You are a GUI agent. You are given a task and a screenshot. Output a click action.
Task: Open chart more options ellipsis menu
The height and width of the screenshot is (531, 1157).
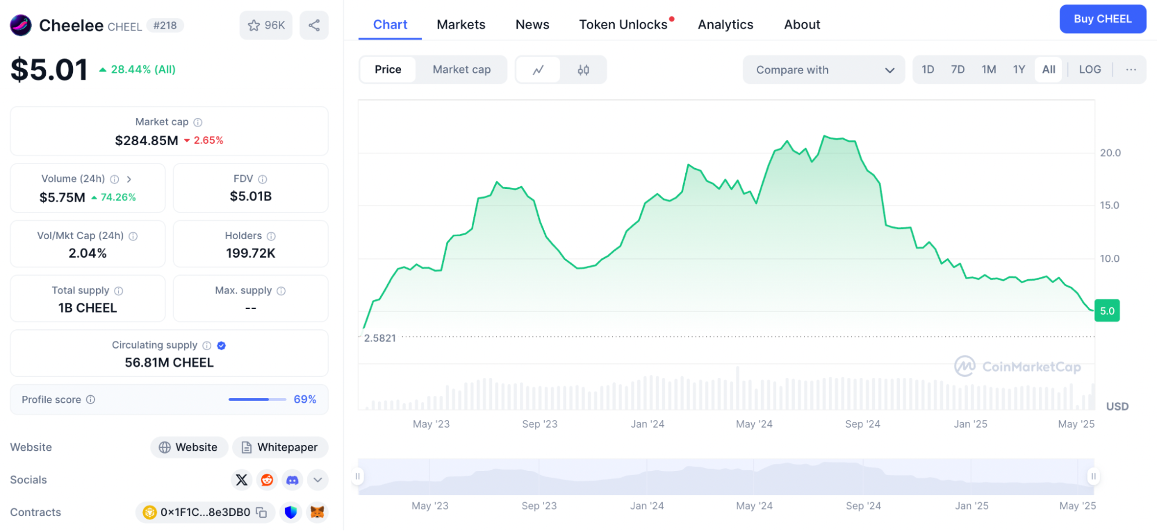click(x=1131, y=70)
